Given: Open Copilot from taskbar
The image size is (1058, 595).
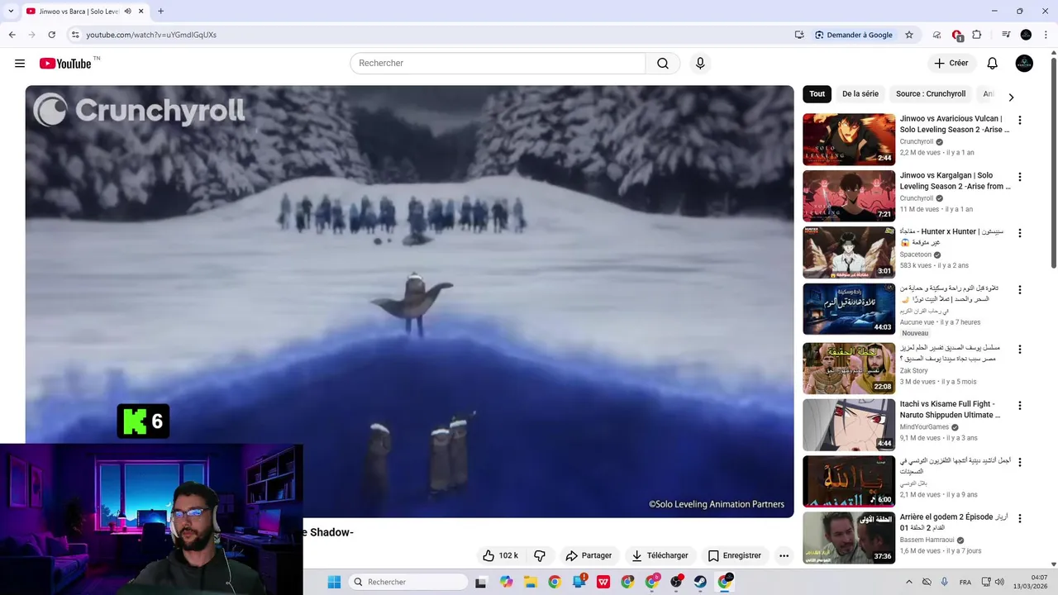Looking at the screenshot, I should point(506,582).
